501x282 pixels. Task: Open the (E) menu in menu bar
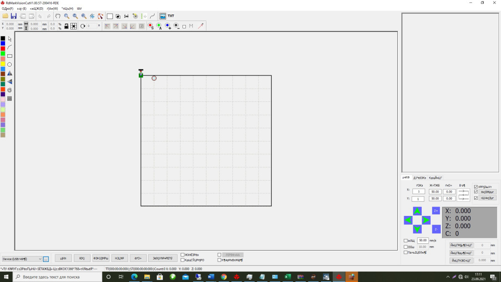click(x=22, y=9)
